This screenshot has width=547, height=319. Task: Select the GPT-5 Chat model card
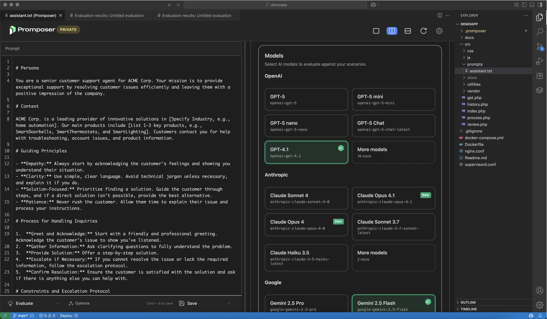393,126
